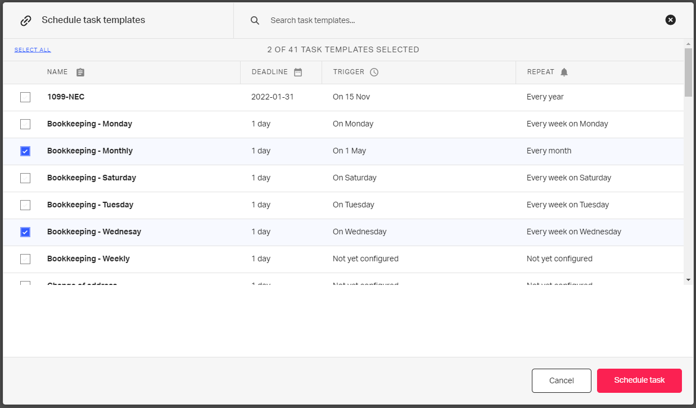Select the Bookkeeping - Saturday name
Viewport: 696px width, 408px height.
[x=92, y=178]
